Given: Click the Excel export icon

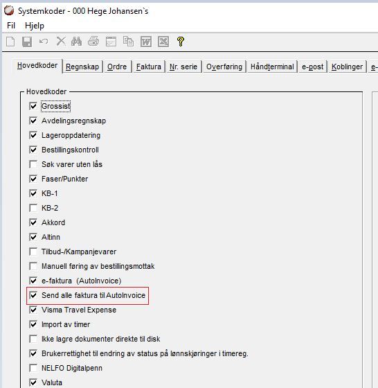Looking at the screenshot, I should [x=163, y=42].
